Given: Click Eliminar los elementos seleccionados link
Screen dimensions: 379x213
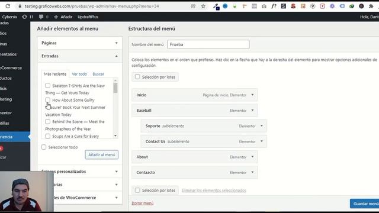Looking at the screenshot, I should point(214,191).
